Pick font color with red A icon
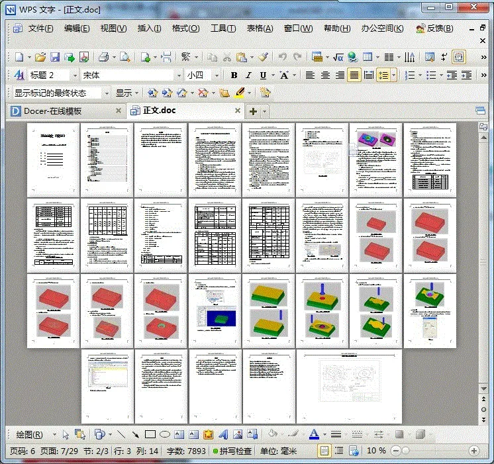 click(314, 435)
